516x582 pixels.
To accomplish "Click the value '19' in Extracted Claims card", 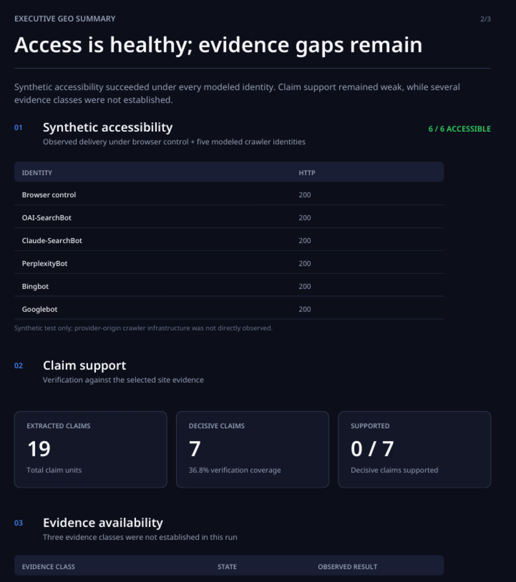I will pyautogui.click(x=39, y=449).
